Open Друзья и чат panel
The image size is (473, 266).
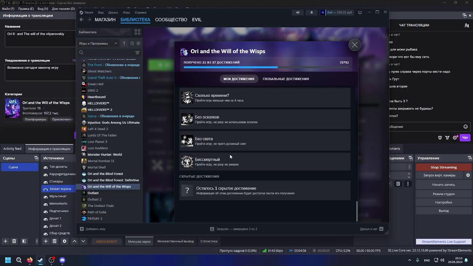371,229
